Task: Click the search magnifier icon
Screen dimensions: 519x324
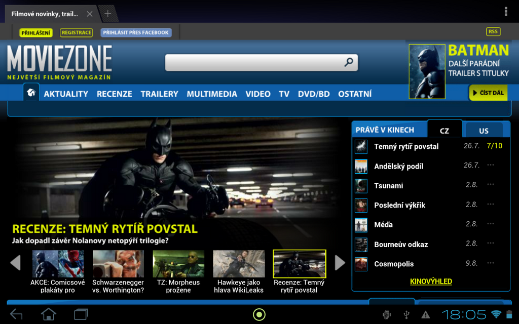Action: (349, 62)
